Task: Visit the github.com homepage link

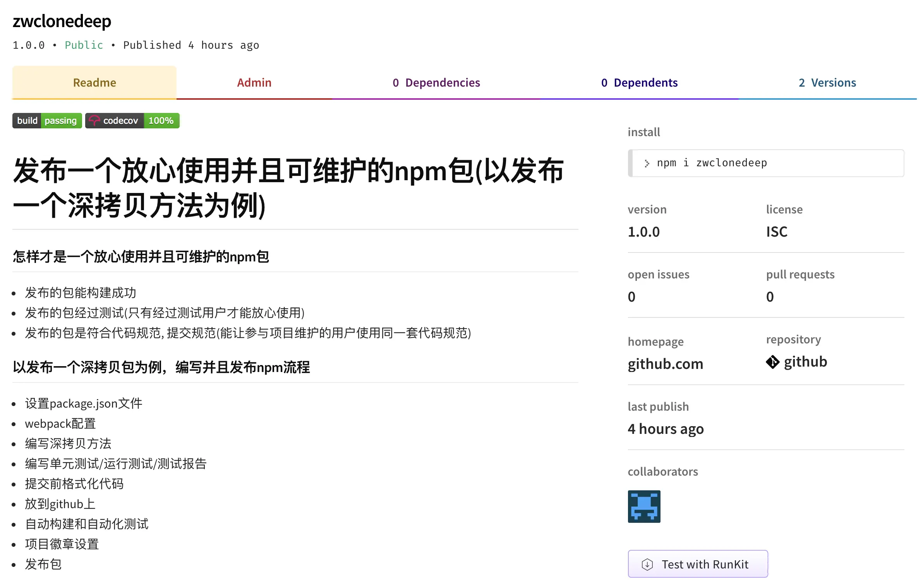Action: tap(666, 363)
